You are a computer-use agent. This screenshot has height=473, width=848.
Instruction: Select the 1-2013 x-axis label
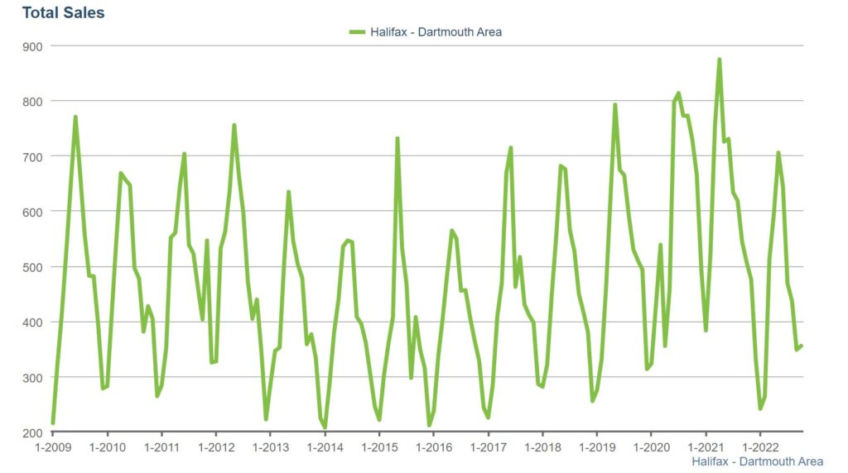pyautogui.click(x=270, y=447)
